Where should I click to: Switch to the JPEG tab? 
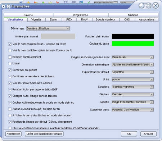[69, 19]
